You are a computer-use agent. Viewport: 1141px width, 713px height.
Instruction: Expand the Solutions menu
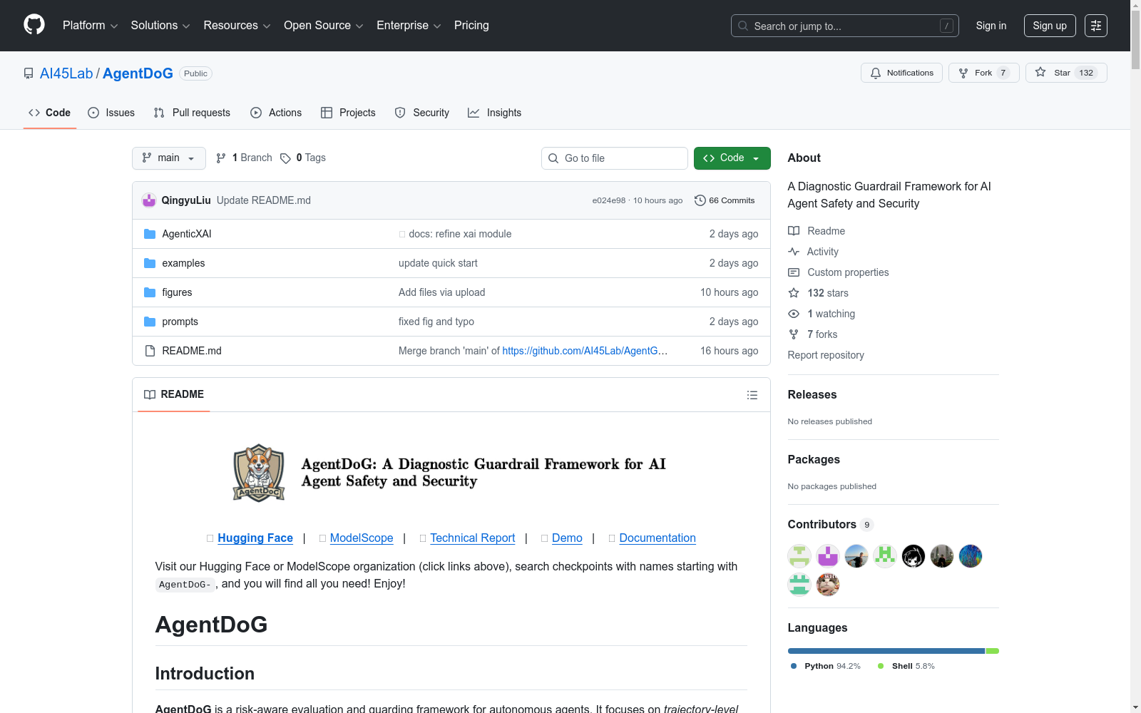click(160, 26)
